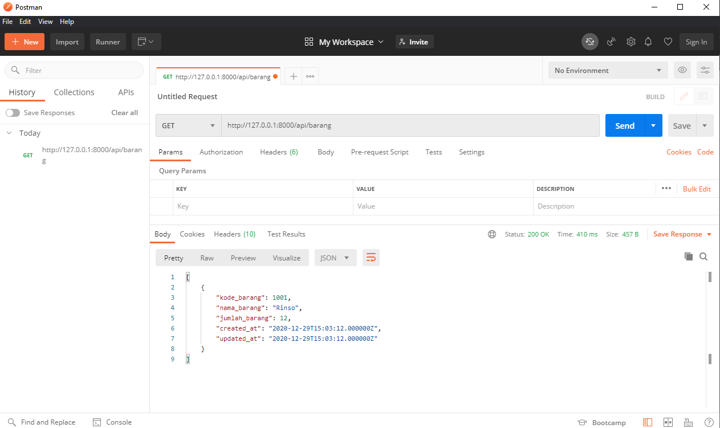
Task: Collapse the Today history group
Action: tap(9, 133)
